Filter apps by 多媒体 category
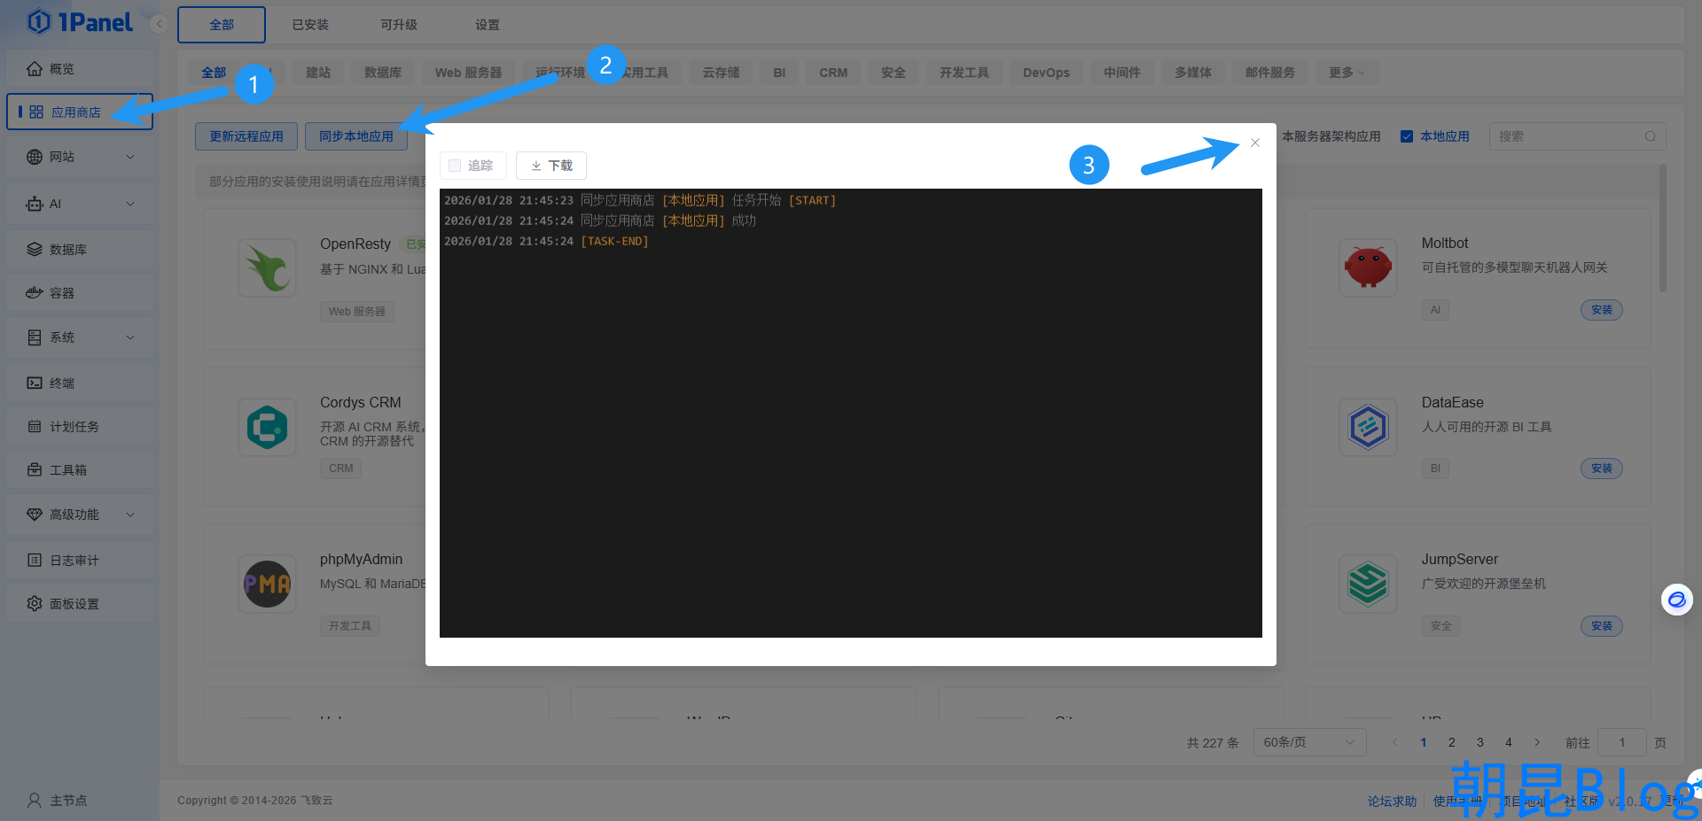The image size is (1702, 821). pos(1193,73)
